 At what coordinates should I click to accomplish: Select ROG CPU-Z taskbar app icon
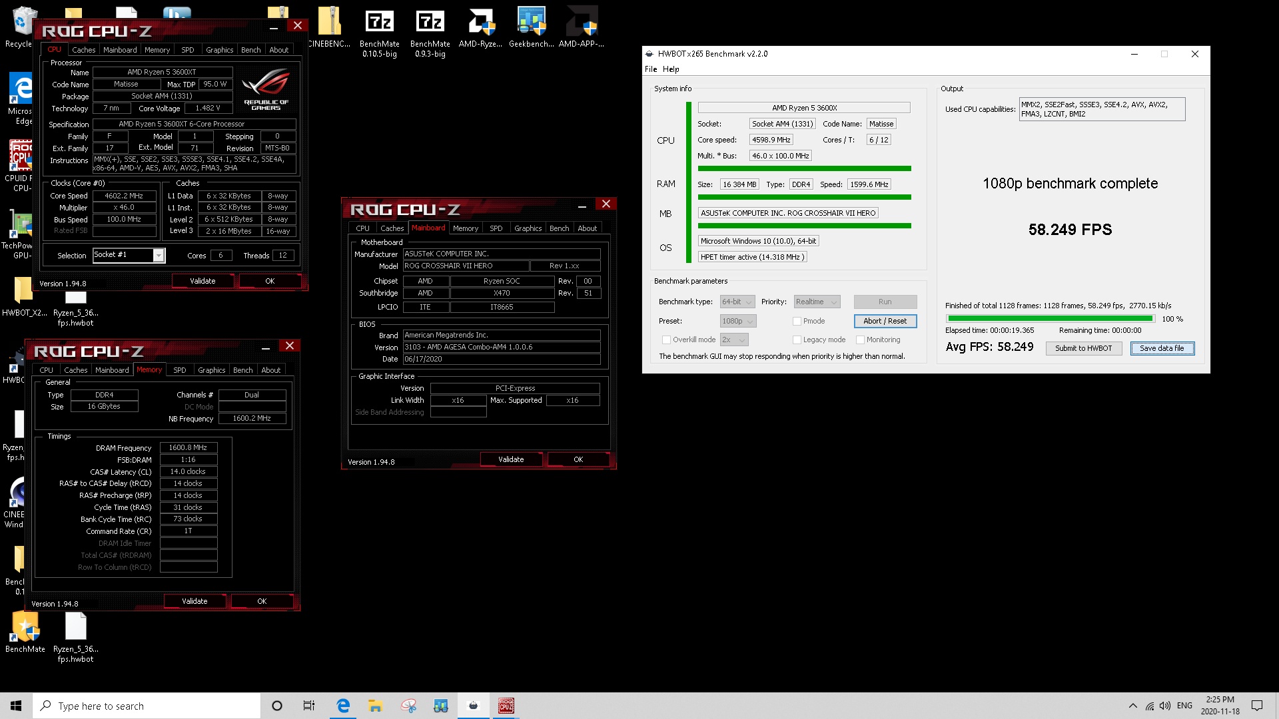[506, 706]
